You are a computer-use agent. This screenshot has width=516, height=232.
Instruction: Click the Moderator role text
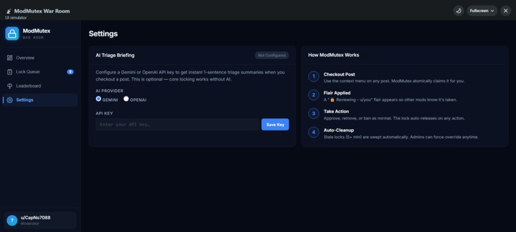29,224
